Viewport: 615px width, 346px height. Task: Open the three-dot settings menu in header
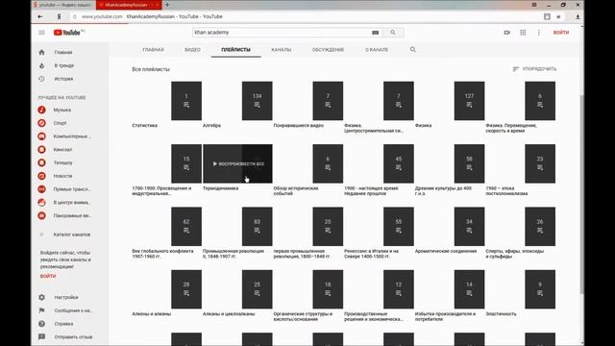point(538,33)
